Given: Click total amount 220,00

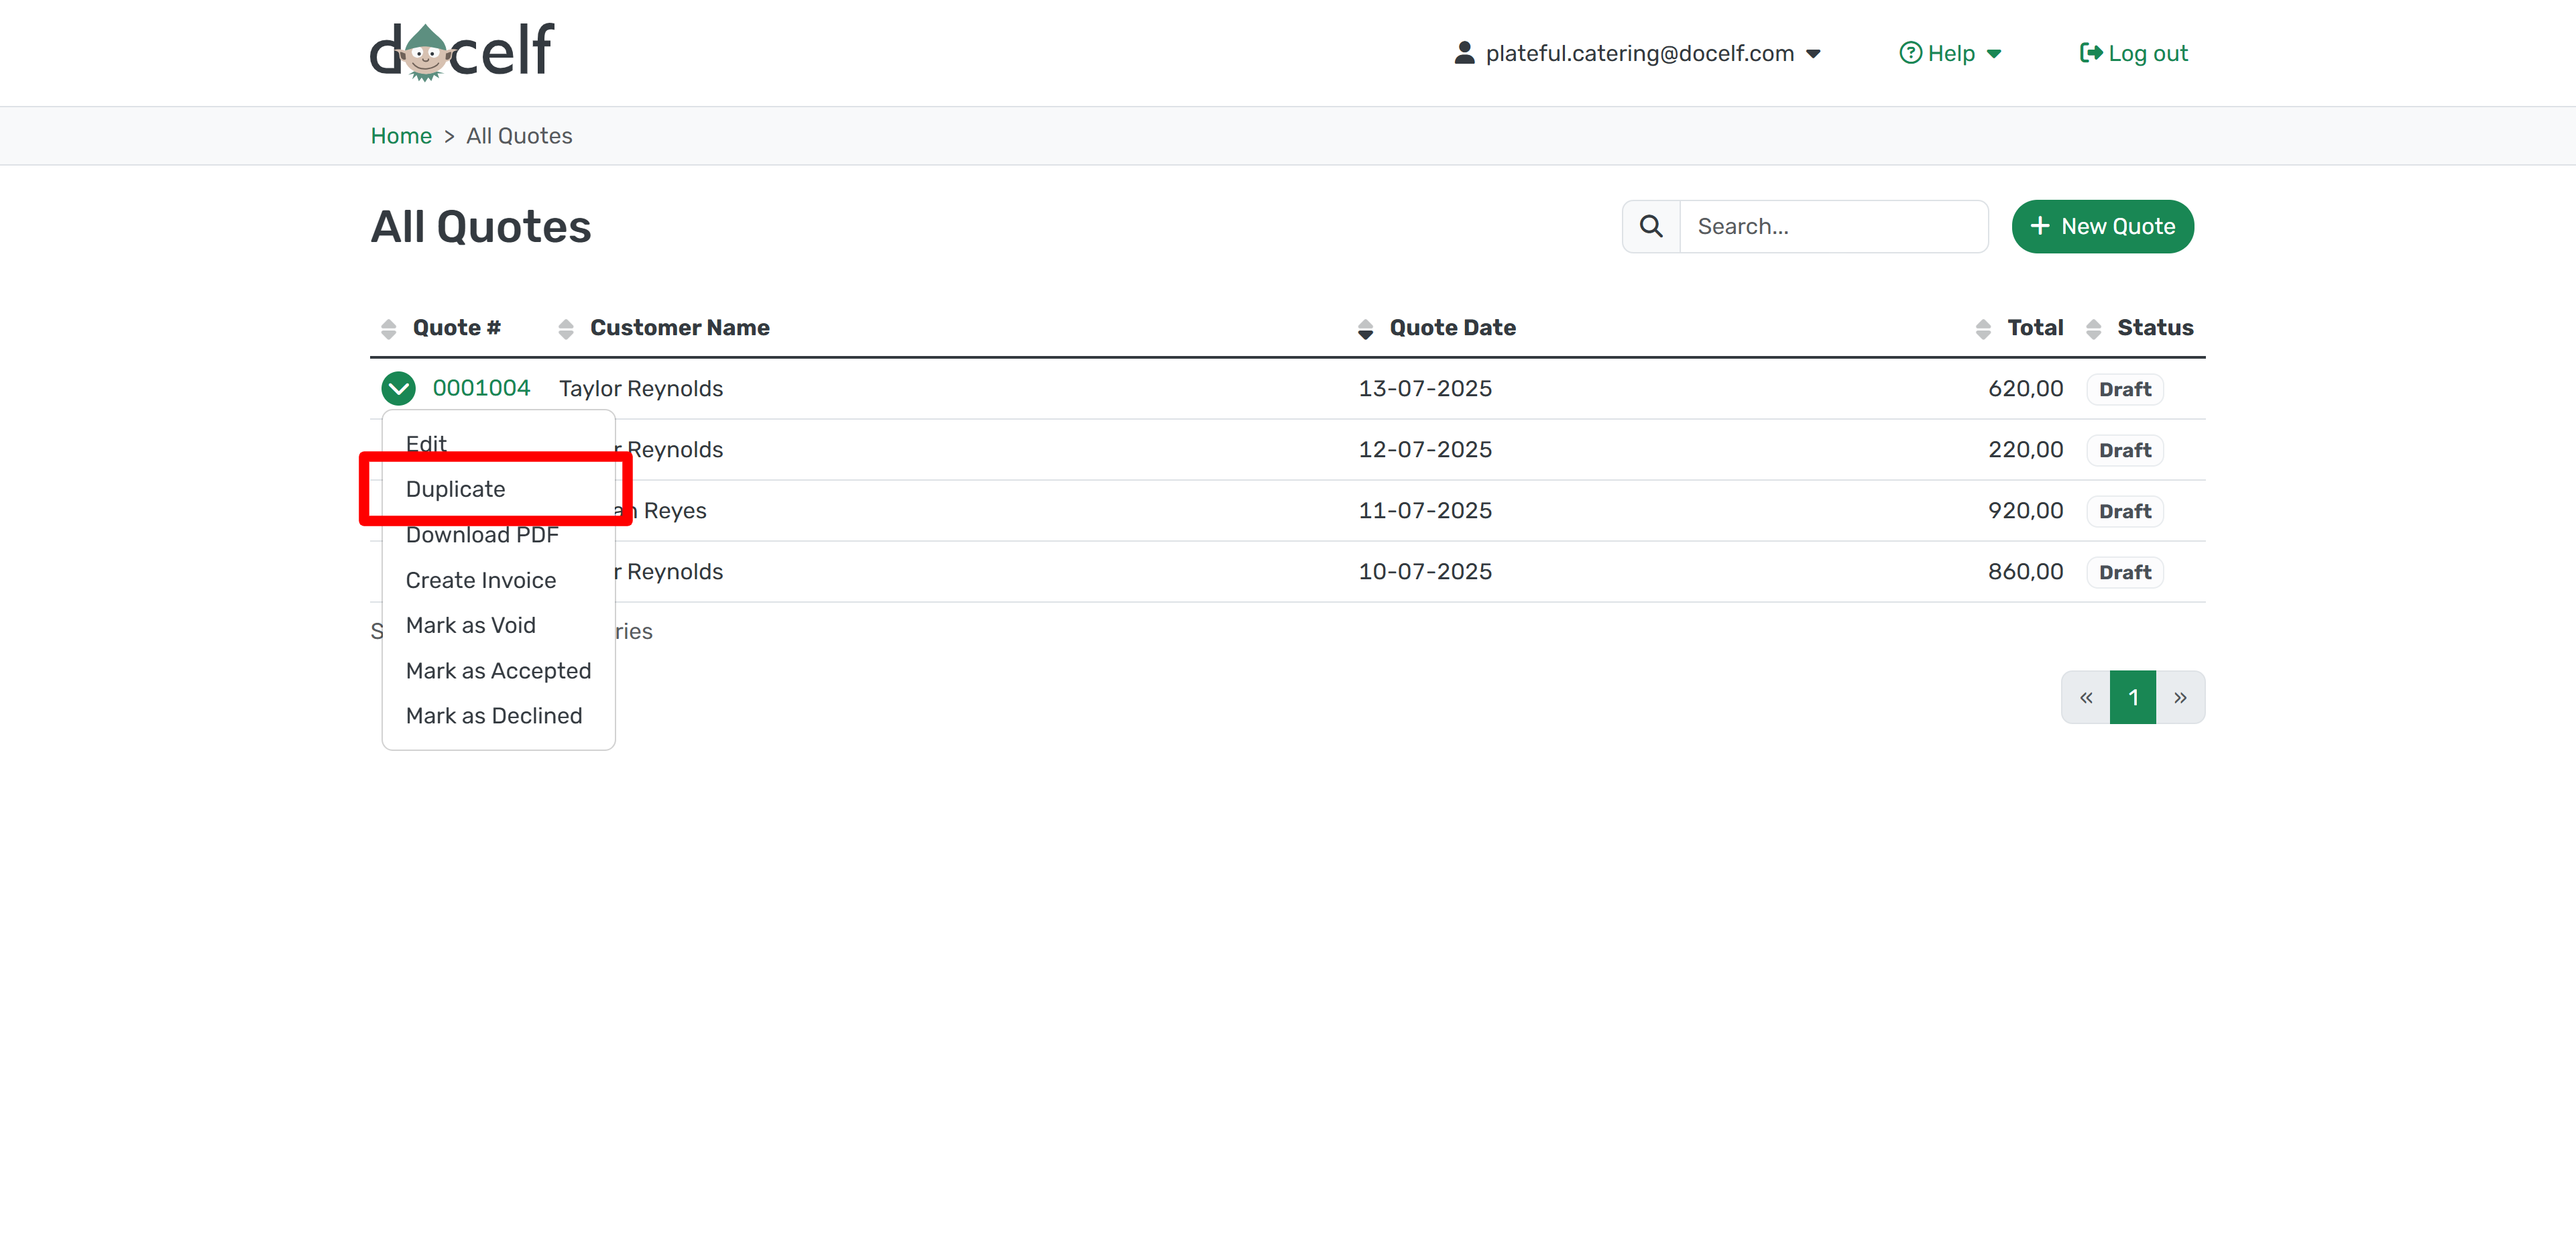Looking at the screenshot, I should click(x=2025, y=449).
